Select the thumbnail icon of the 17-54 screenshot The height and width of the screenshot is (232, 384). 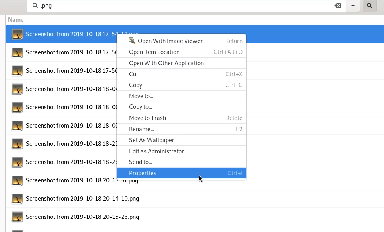point(17,34)
